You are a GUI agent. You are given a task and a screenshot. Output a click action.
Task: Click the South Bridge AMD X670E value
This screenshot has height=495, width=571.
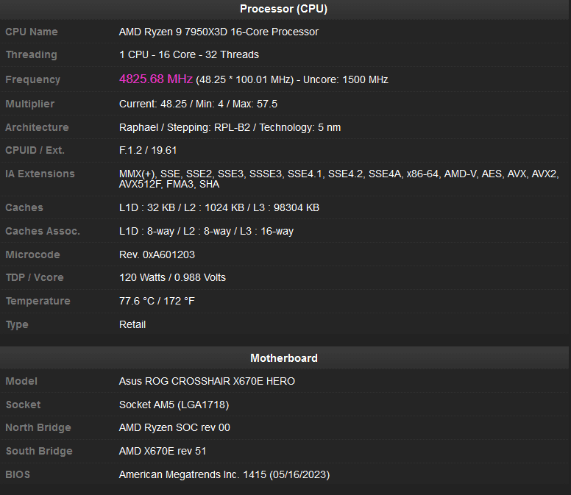tap(163, 451)
